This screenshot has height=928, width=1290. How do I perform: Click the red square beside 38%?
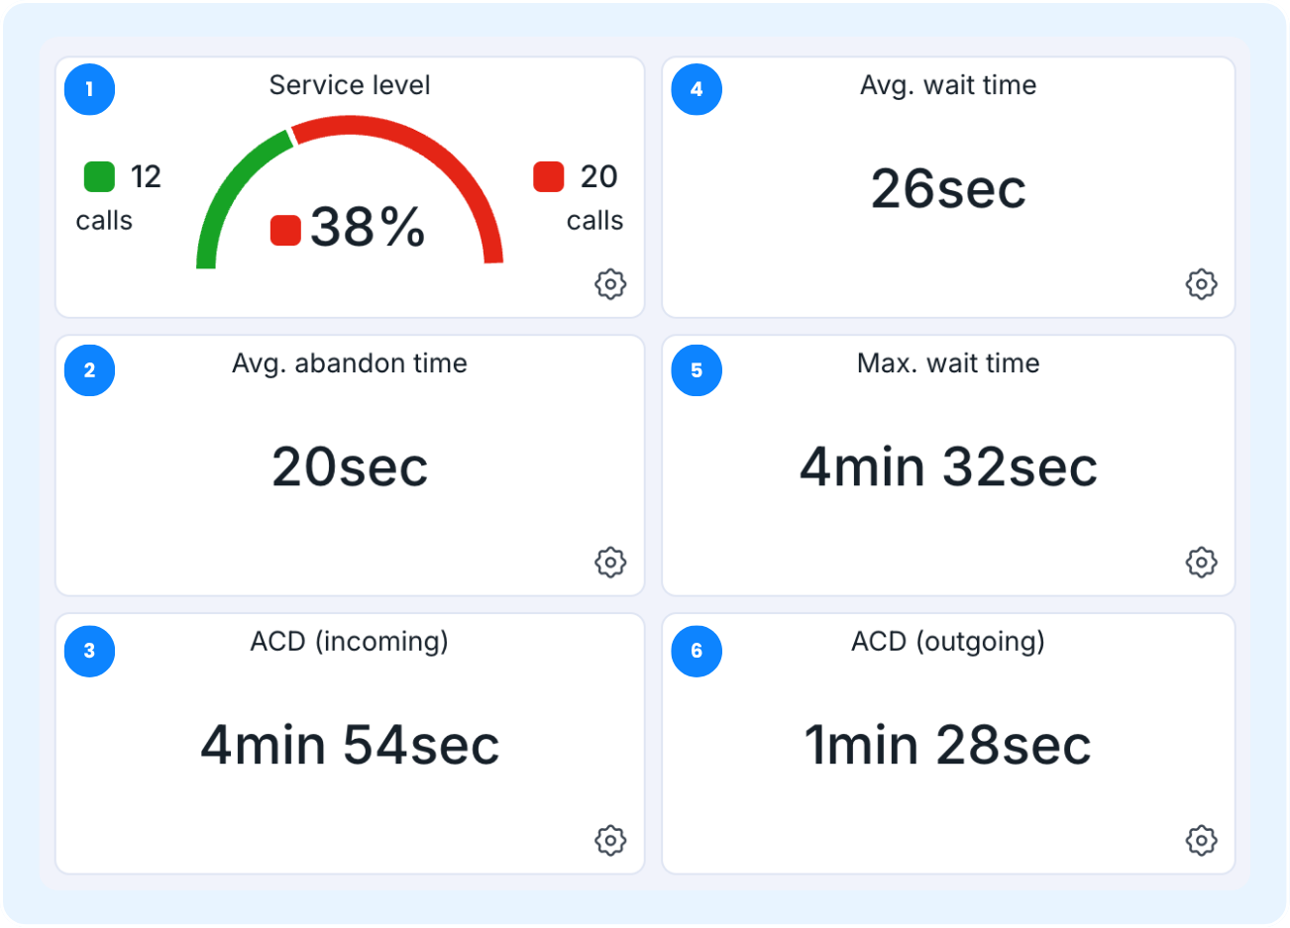[285, 230]
